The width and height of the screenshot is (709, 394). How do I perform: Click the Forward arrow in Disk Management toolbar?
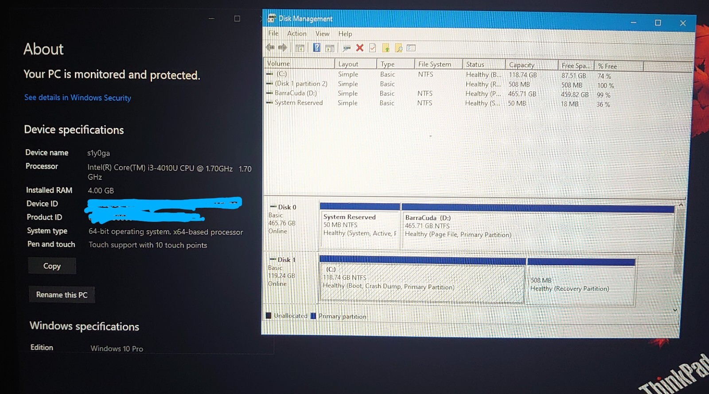(283, 47)
